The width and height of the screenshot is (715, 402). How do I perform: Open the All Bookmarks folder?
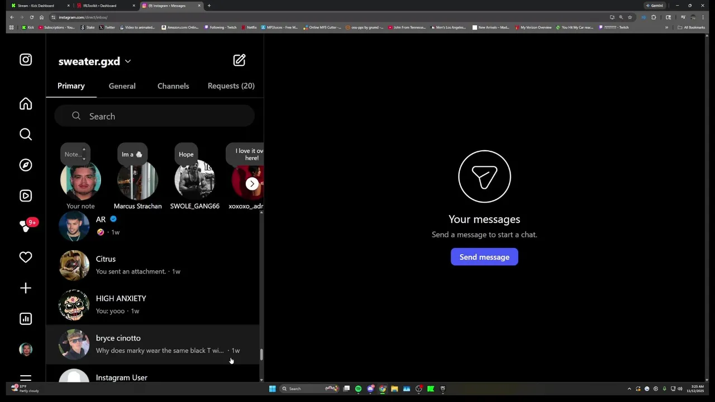[x=691, y=27]
